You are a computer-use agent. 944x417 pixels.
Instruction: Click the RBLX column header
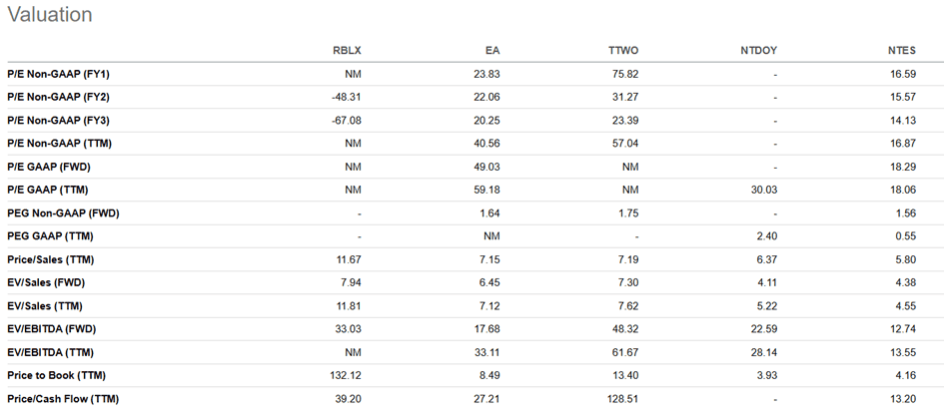(346, 51)
